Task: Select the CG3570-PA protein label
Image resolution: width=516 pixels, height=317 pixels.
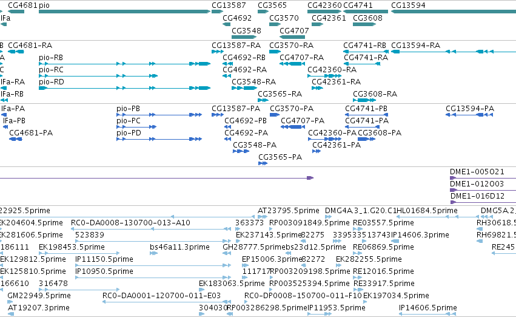Action: point(292,109)
